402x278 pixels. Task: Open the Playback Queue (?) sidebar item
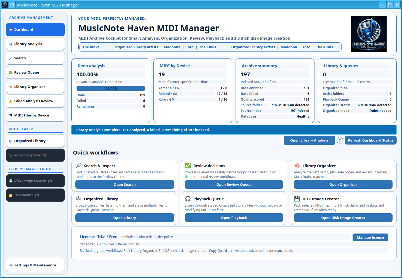(x=35, y=155)
